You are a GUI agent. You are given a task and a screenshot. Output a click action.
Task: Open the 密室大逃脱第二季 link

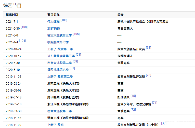point(60,63)
